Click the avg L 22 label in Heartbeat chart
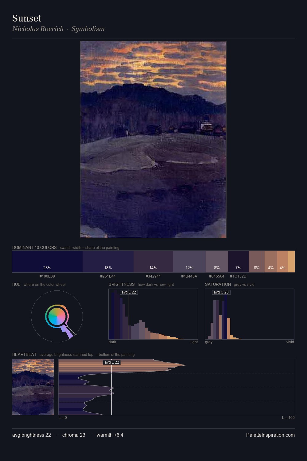 (x=112, y=362)
